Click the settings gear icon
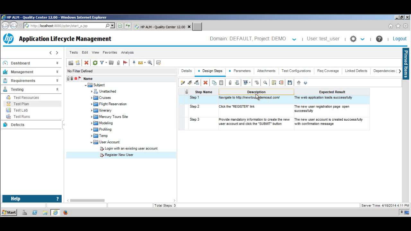This screenshot has width=411, height=231. tap(353, 39)
